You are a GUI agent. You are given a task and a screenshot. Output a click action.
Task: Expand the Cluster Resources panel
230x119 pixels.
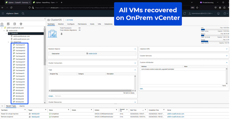(x=135, y=102)
